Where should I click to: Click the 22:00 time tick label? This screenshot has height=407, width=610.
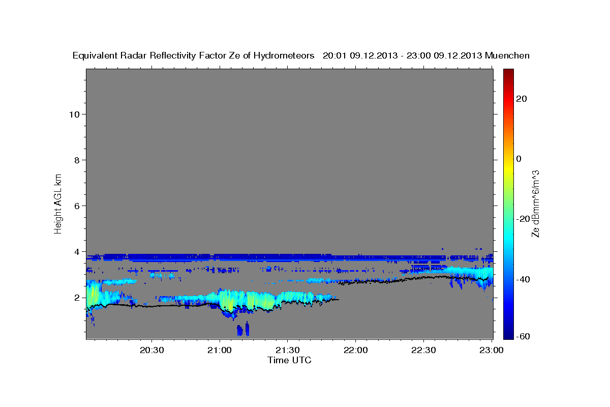[355, 350]
